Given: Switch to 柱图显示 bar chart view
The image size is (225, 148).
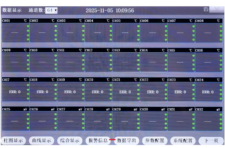Looking at the screenshot, I should (13, 140).
